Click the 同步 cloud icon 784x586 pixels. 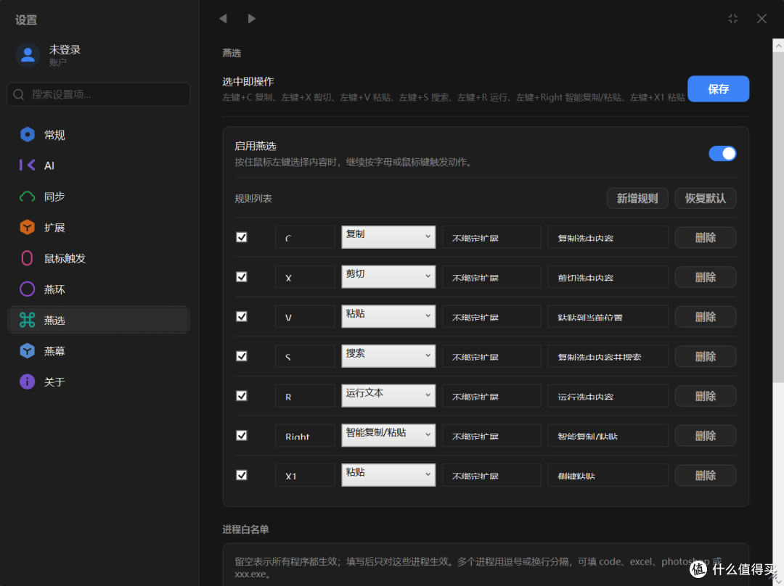coord(27,197)
